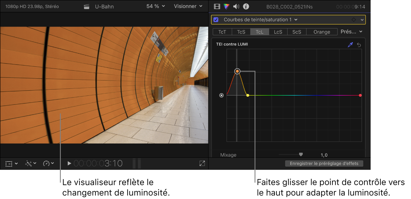Image resolution: width=411 pixels, height=199 pixels.
Task: Open the 54 % zoom dropdown
Action: click(155, 6)
